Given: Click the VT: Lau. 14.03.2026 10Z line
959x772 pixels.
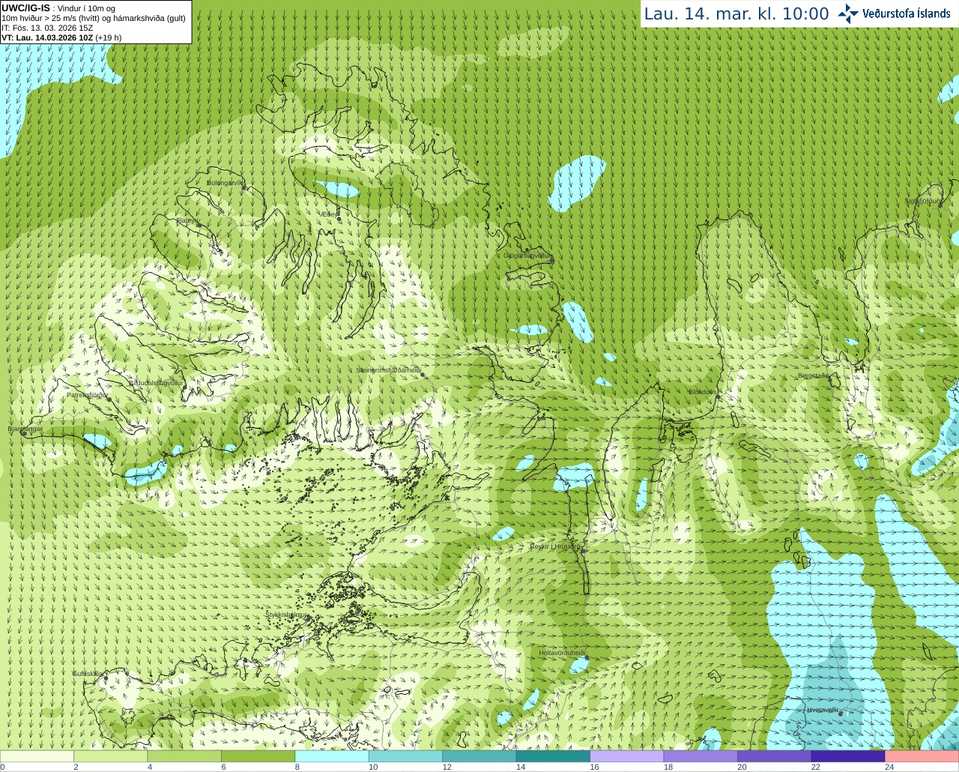Looking at the screenshot, I should [x=61, y=37].
